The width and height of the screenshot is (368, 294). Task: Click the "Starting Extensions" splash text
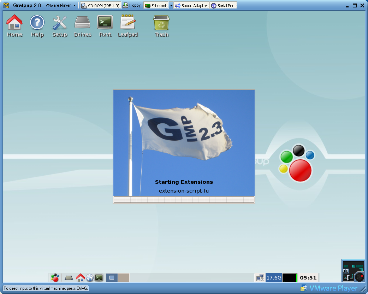point(184,182)
